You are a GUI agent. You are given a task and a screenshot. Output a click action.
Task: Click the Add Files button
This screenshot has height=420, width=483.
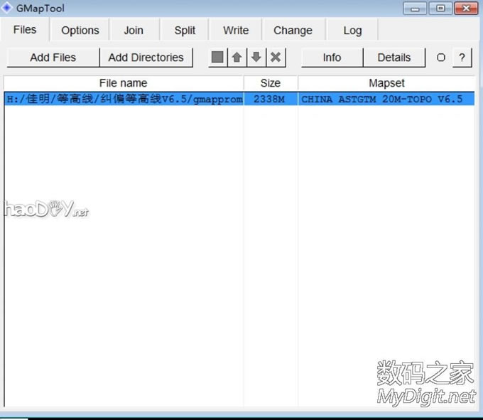53,58
